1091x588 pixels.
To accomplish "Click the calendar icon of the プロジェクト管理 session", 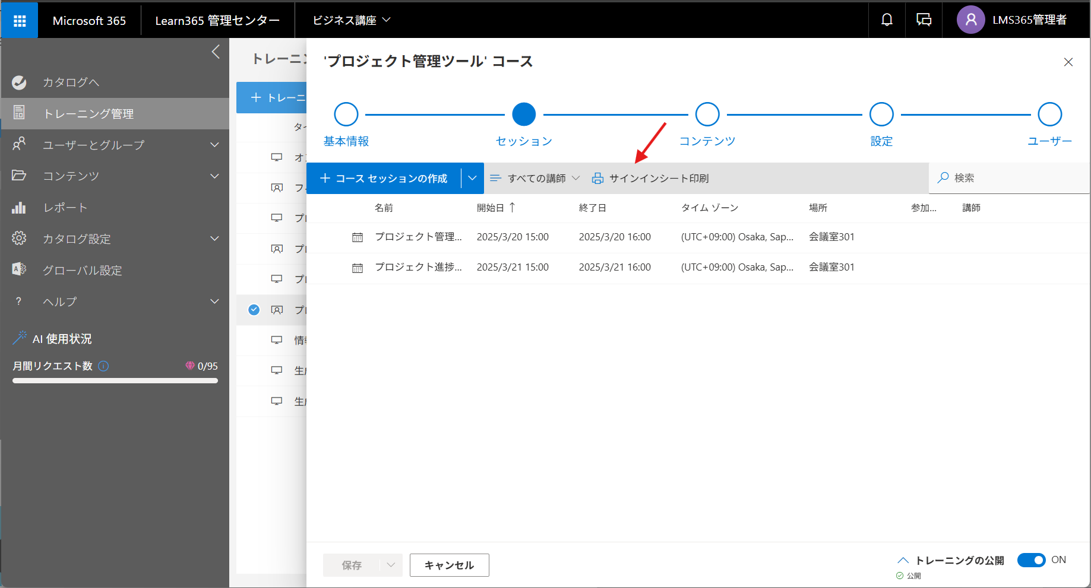I will (x=358, y=237).
